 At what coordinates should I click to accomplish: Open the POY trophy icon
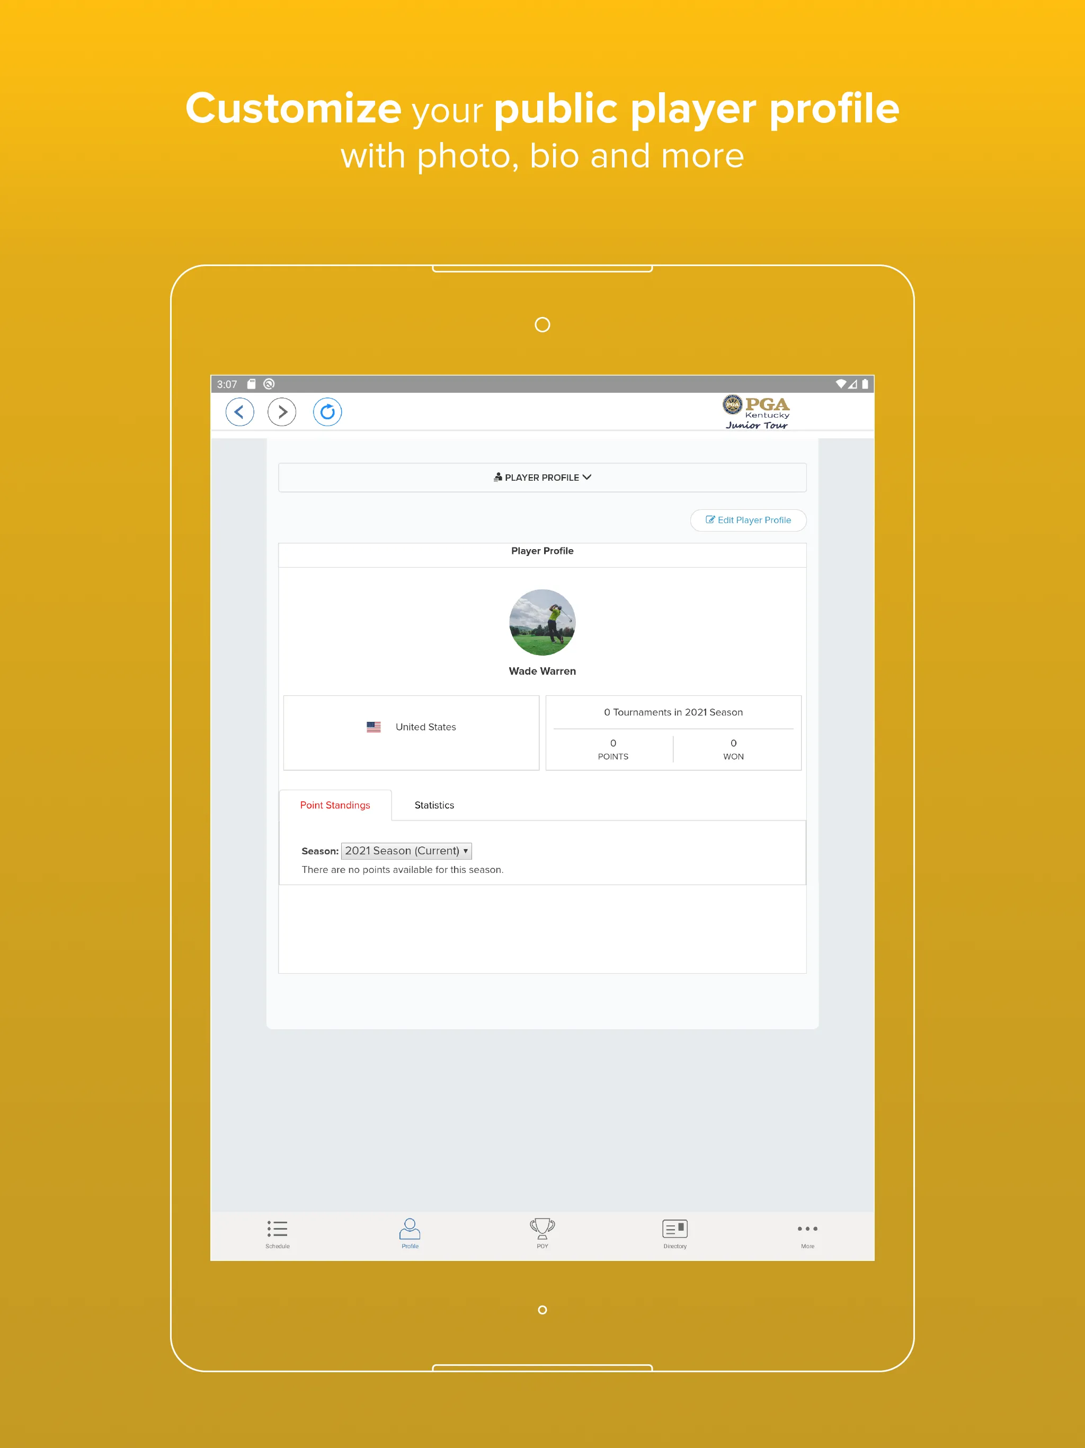541,1231
